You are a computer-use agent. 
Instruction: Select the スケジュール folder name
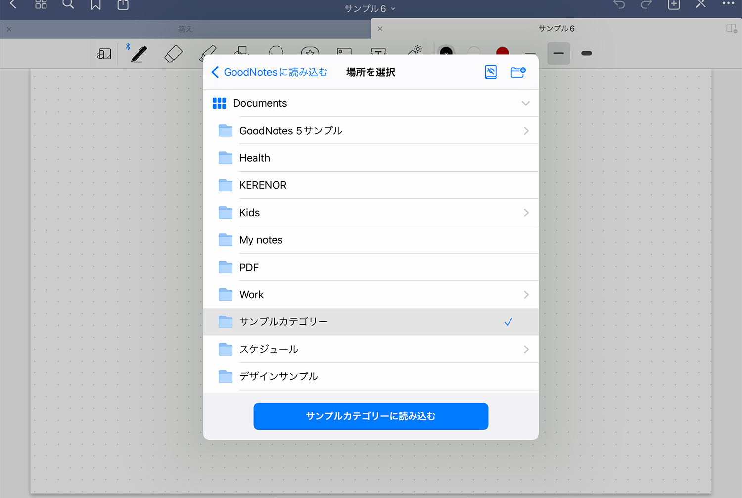(x=269, y=349)
